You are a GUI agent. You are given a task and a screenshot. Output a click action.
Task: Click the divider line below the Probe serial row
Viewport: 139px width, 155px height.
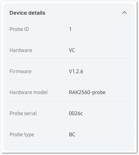click(69, 121)
